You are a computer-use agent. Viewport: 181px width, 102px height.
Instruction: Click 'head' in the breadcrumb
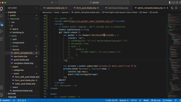coord(145,12)
